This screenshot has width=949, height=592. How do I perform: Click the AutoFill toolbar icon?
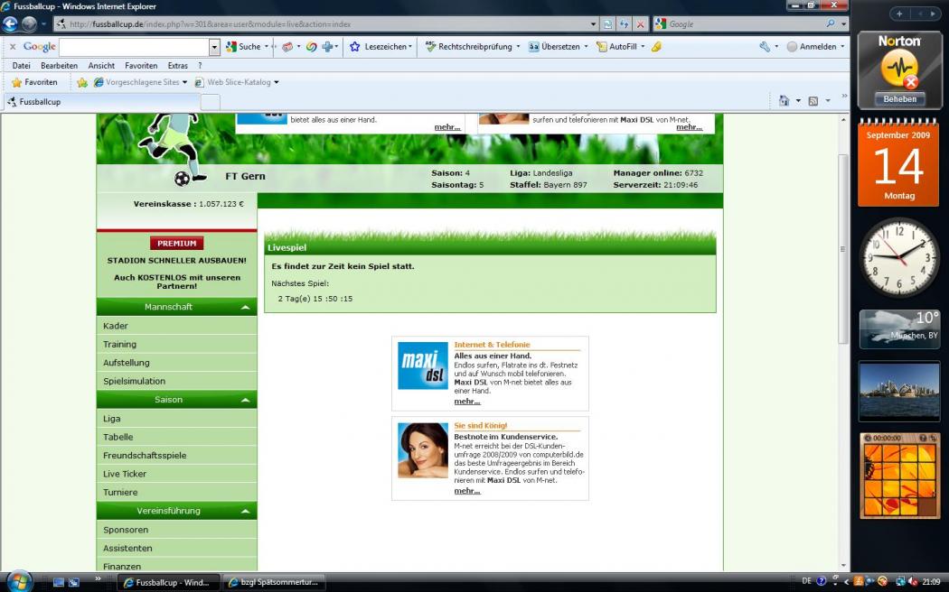602,46
